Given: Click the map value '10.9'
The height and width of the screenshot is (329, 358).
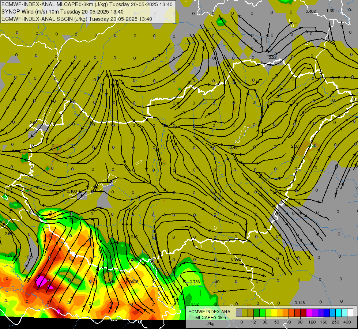Looking at the screenshot, I should click(29, 257).
